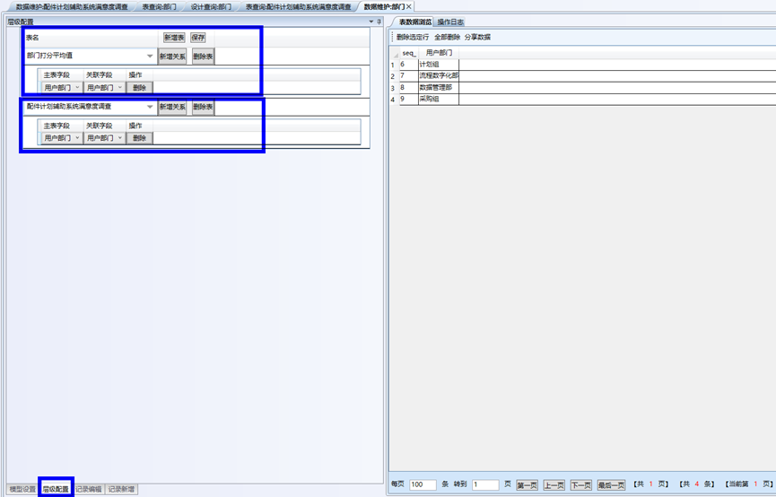
Task: Click the 保存 button
Action: (198, 38)
